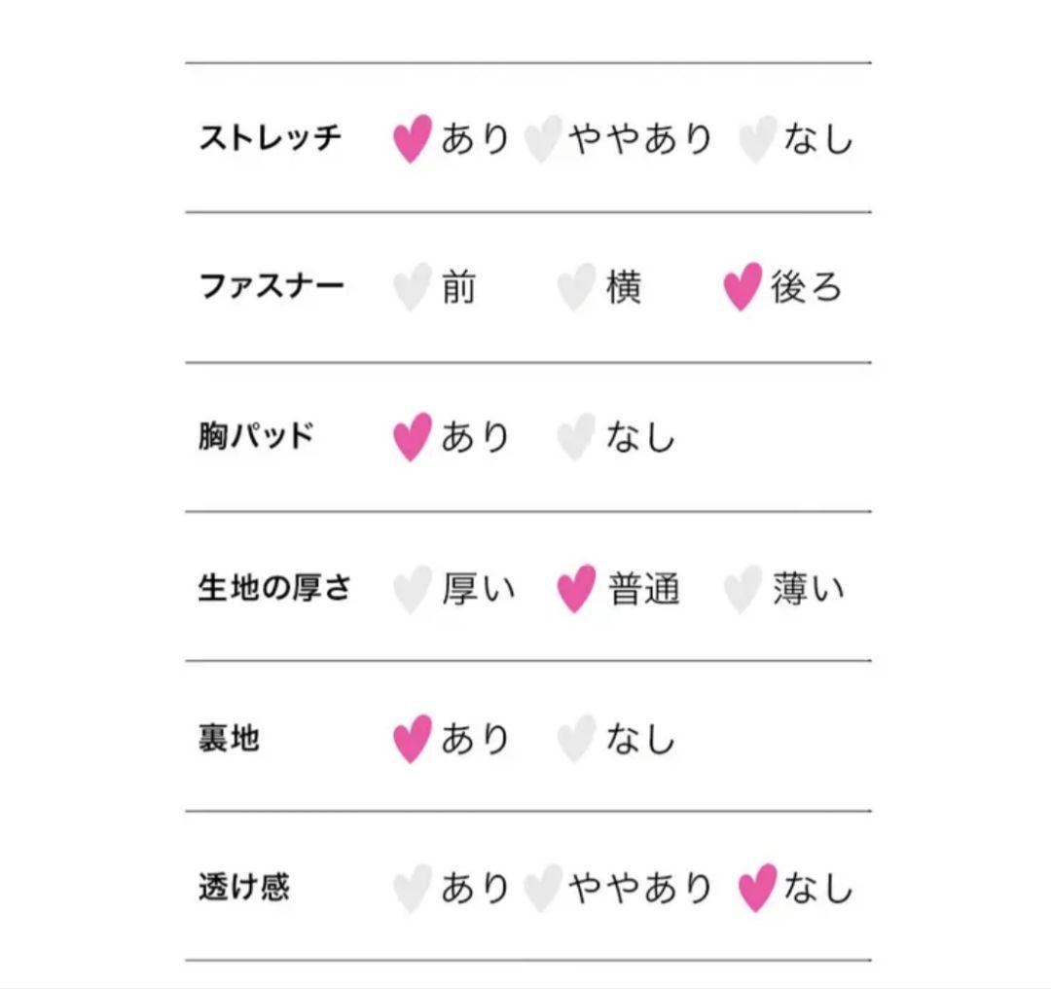Click the ストレッチ row label

point(271,138)
